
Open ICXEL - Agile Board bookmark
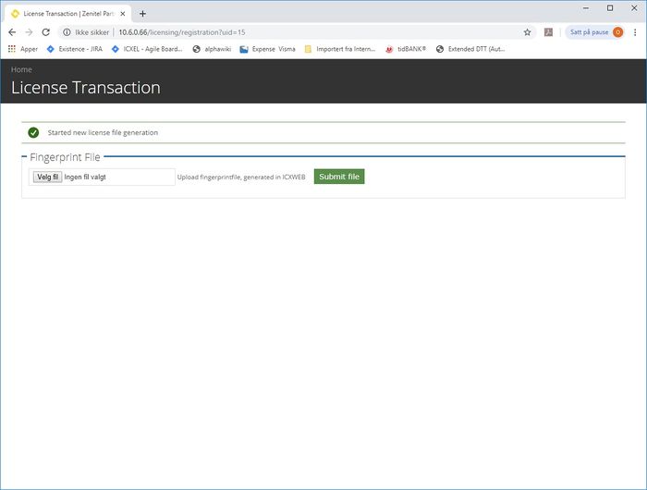pyautogui.click(x=147, y=49)
